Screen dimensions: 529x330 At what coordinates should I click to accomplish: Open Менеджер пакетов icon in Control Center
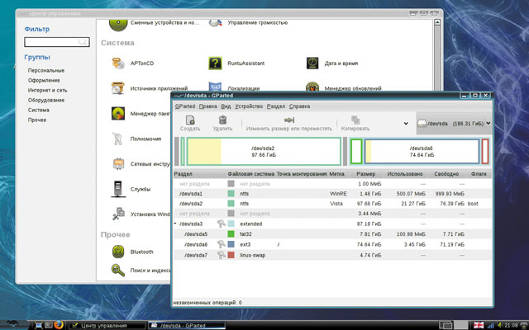(118, 114)
